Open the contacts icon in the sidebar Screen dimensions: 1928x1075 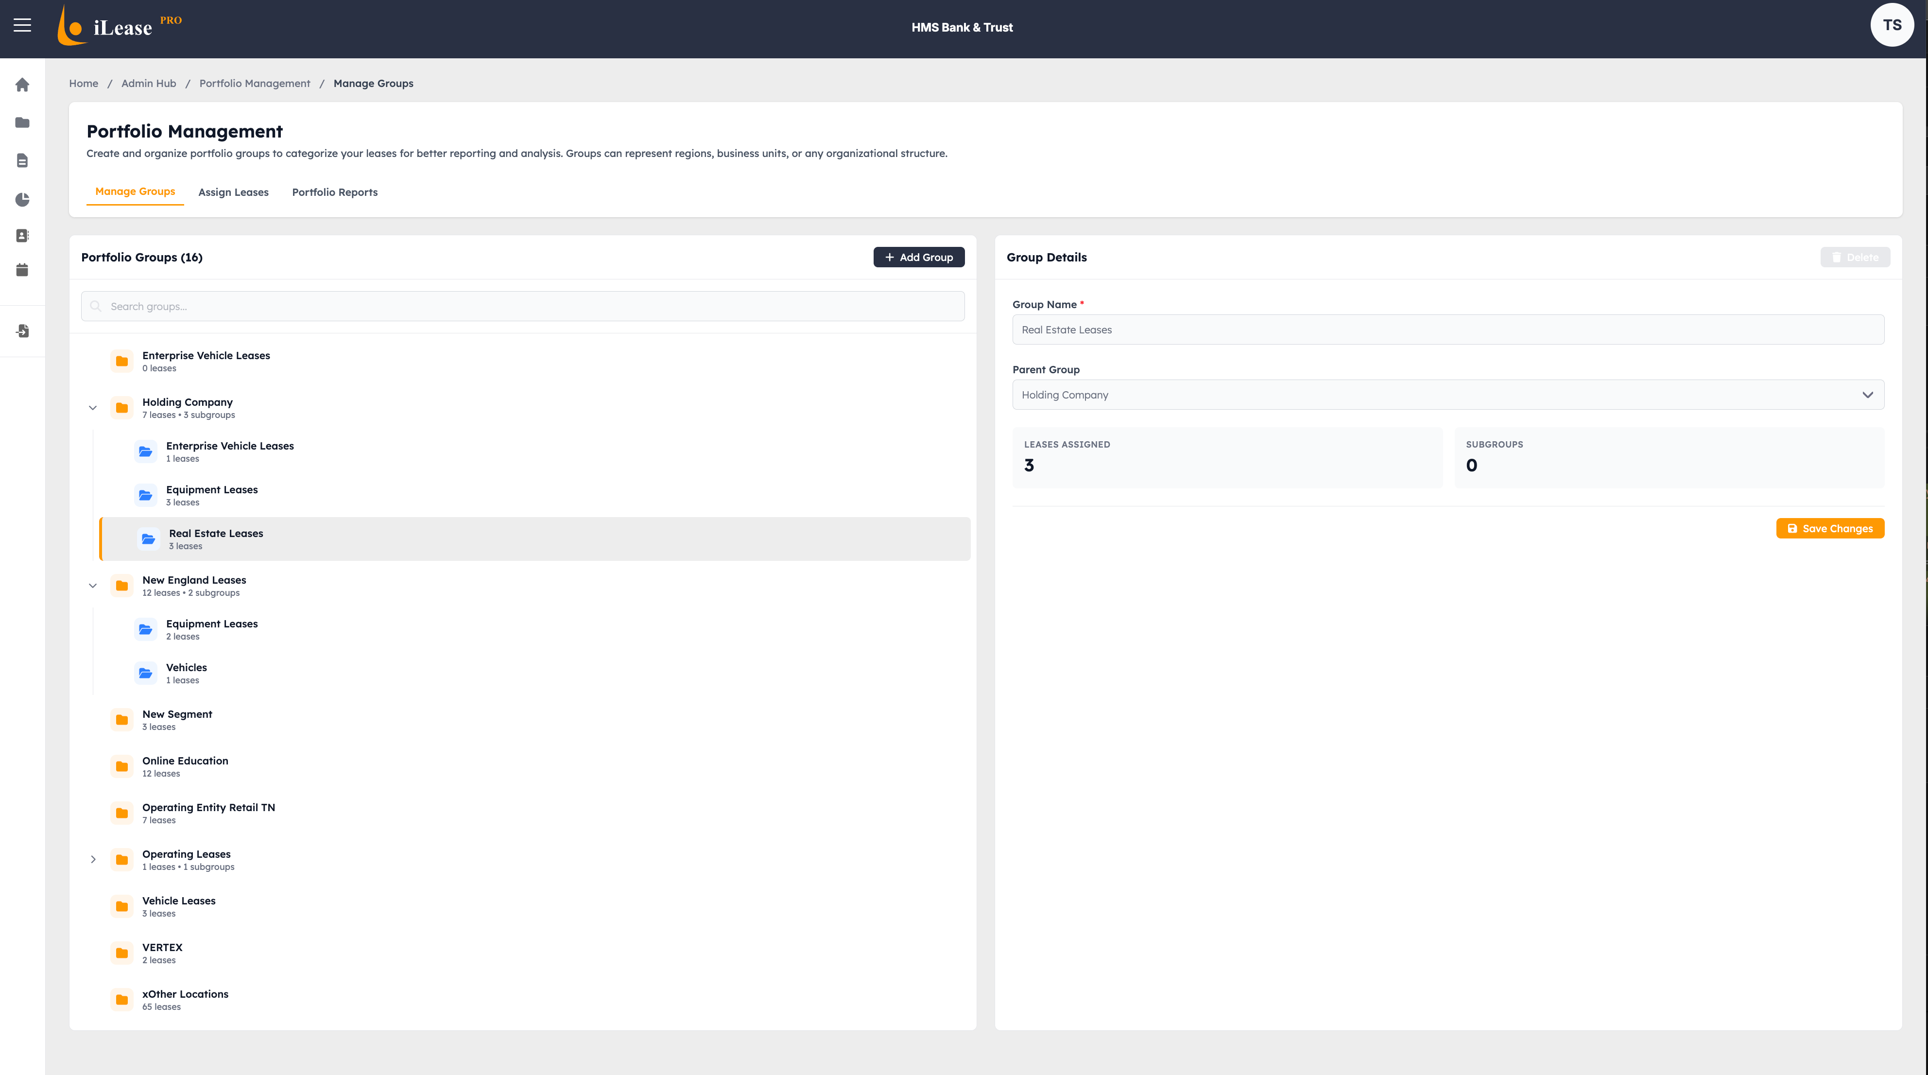(x=22, y=235)
